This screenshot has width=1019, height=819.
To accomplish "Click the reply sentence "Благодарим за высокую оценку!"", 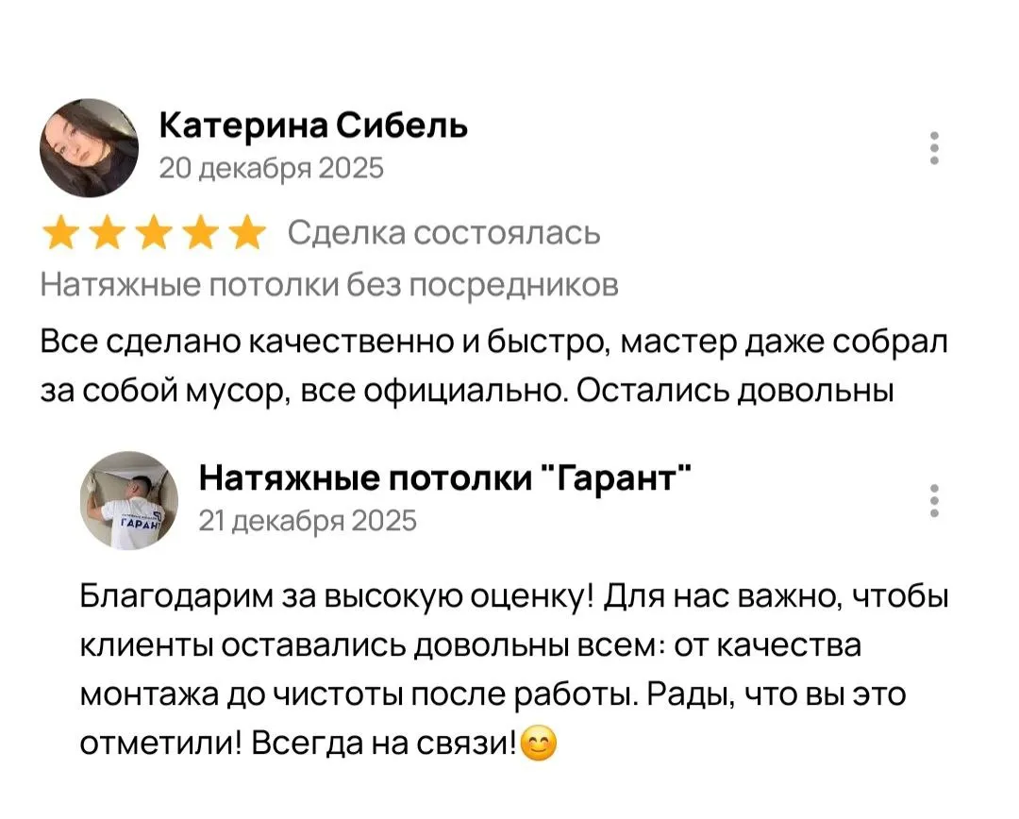I will (x=335, y=597).
